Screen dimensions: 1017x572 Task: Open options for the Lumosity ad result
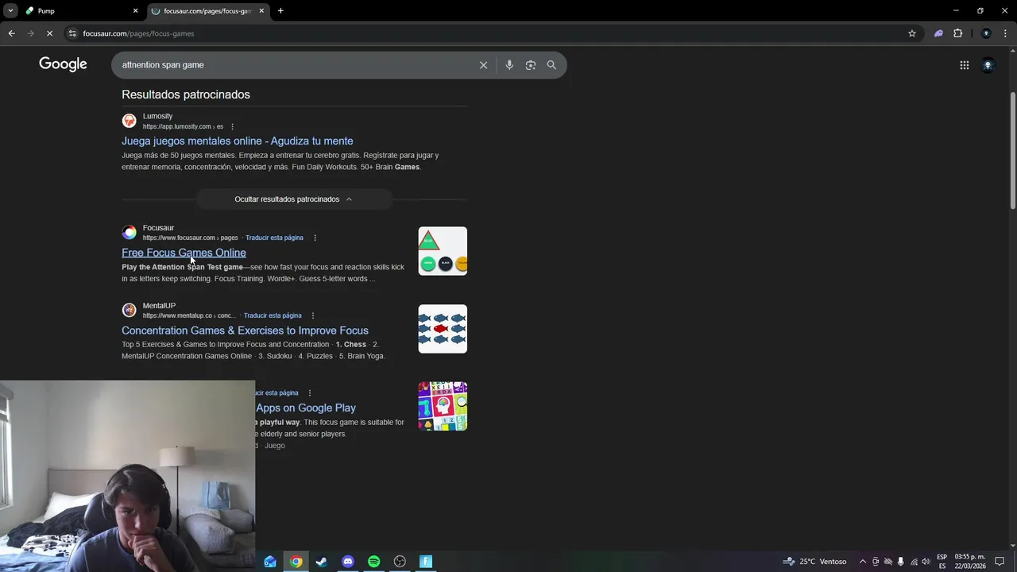[x=232, y=126]
